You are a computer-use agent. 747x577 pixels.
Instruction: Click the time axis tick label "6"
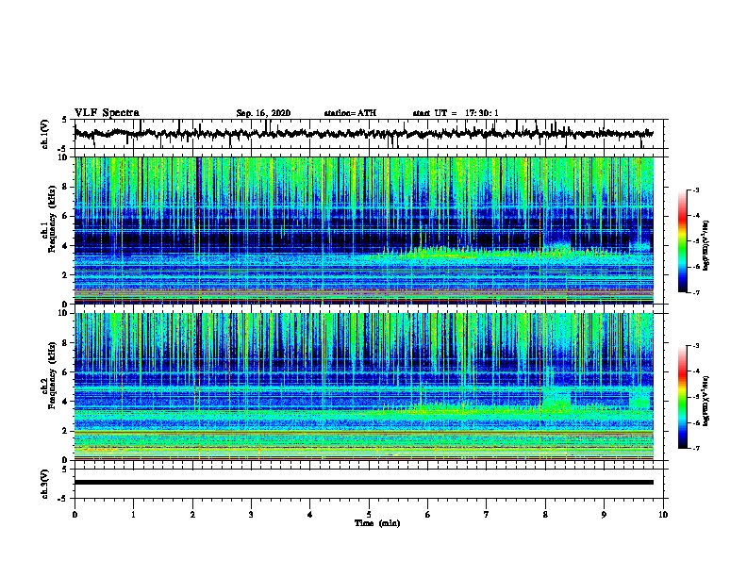pos(428,515)
